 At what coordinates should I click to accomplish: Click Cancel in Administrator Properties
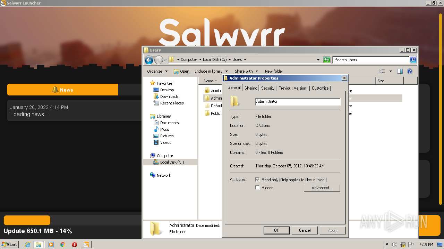pos(305,230)
